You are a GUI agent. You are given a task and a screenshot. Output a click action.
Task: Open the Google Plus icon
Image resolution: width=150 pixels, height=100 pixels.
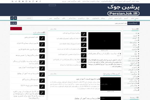(x=33, y=1)
